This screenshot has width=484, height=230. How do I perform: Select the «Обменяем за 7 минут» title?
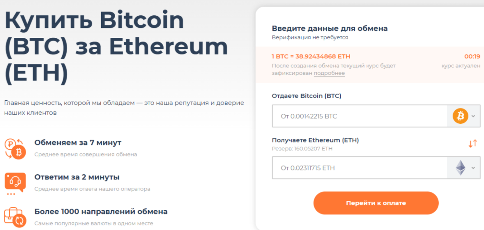78,142
